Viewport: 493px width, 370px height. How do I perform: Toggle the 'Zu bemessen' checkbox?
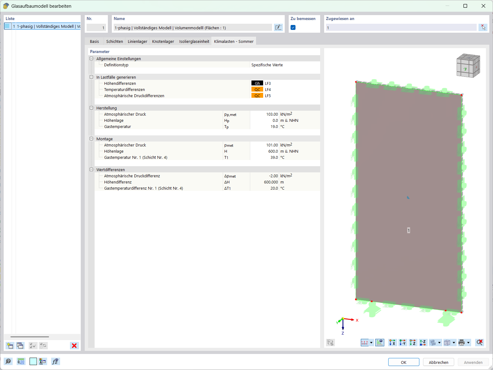click(293, 27)
